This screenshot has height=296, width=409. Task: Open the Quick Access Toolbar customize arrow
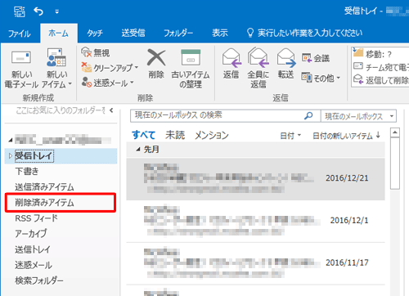[x=56, y=11]
